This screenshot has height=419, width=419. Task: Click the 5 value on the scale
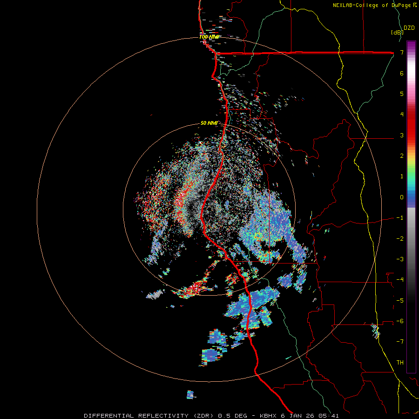tap(402, 94)
